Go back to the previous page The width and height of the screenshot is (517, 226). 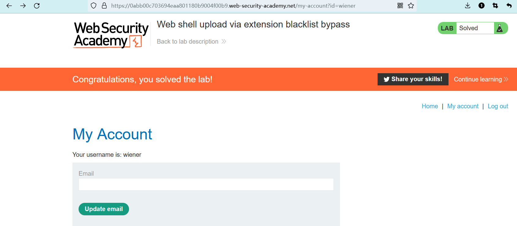point(9,6)
